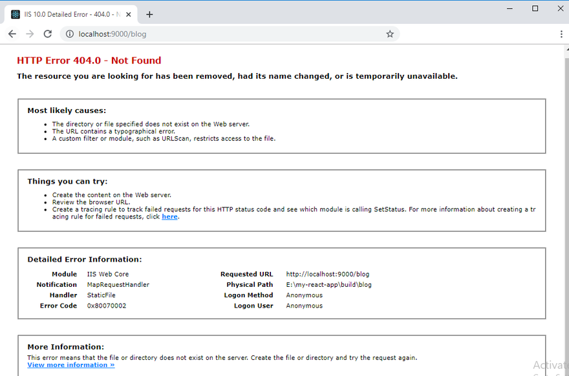Click the Physical Path value E:\my-react-app\build\blog

[x=328, y=285]
